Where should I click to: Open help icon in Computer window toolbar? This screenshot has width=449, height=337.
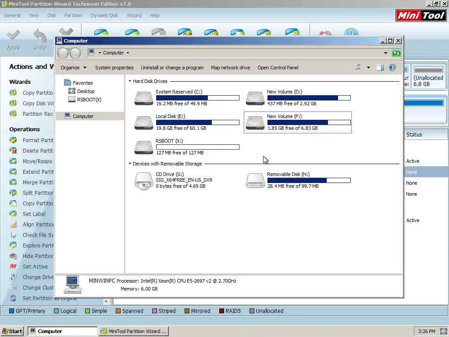pyautogui.click(x=392, y=68)
